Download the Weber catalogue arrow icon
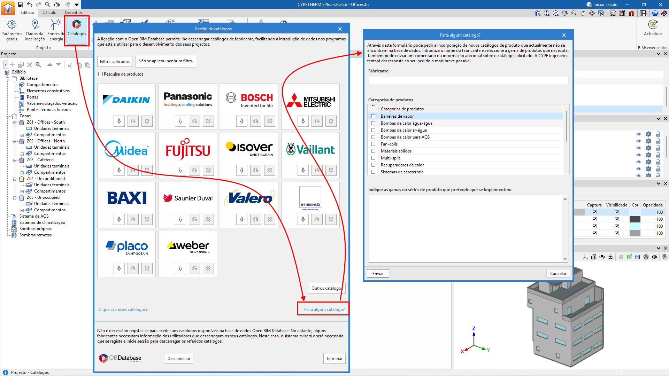Viewport: 669px width, 376px height. [180, 268]
